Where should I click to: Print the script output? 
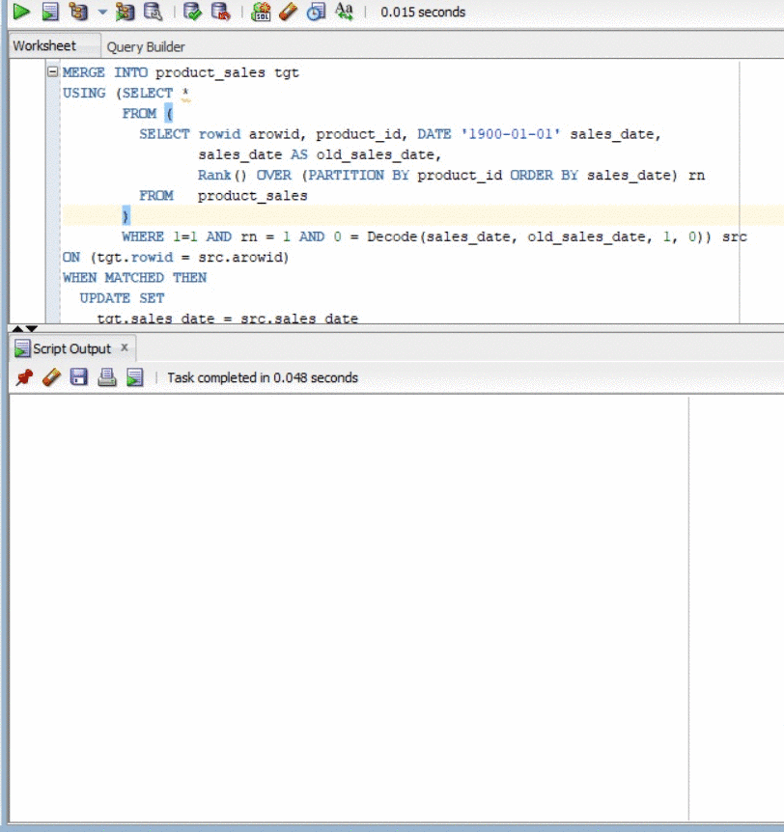click(x=107, y=377)
